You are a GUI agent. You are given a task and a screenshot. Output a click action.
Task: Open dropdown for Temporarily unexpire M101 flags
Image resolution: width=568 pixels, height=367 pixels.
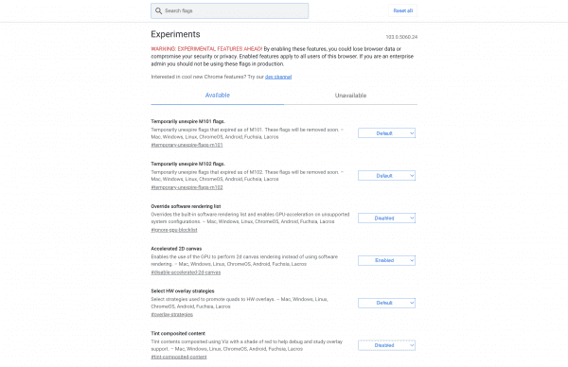386,133
